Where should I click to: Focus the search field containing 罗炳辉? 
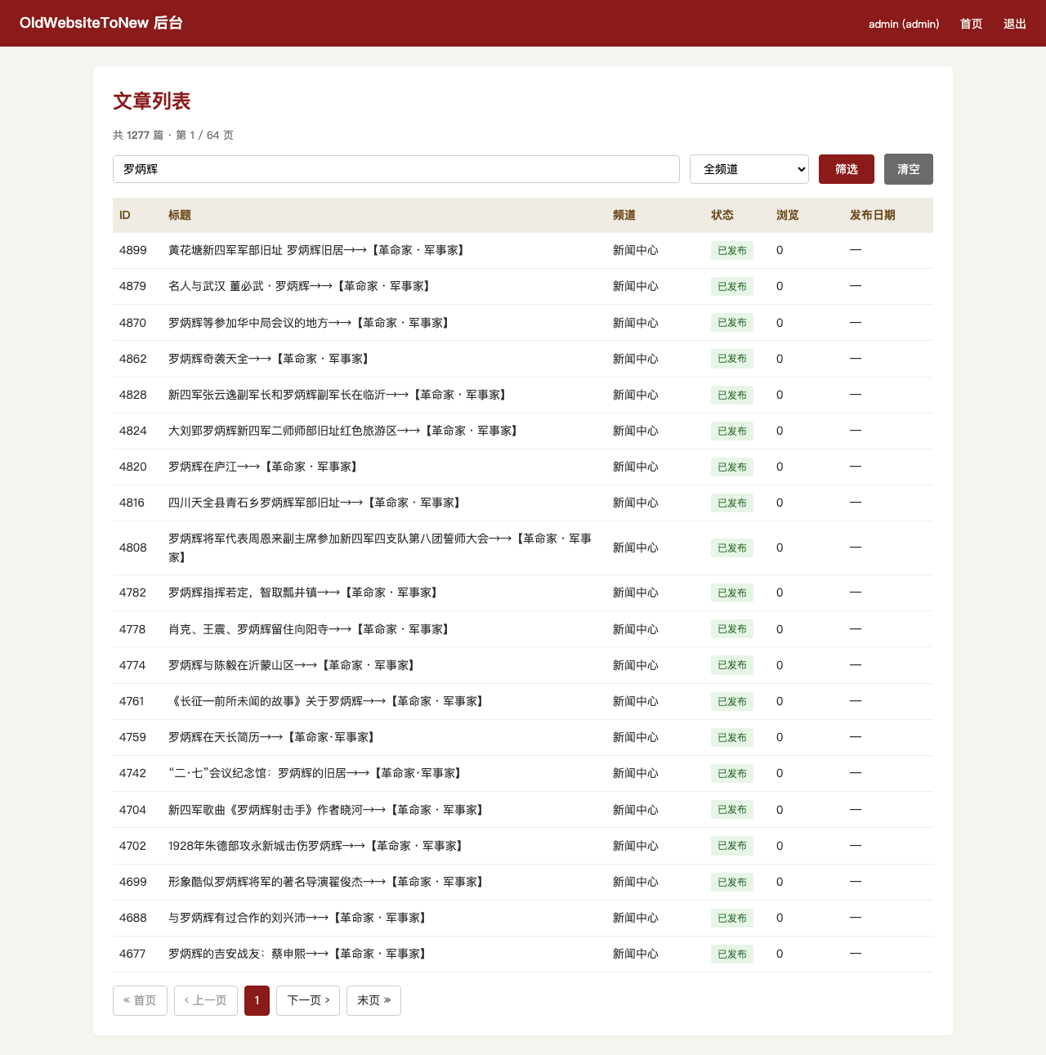click(x=396, y=169)
